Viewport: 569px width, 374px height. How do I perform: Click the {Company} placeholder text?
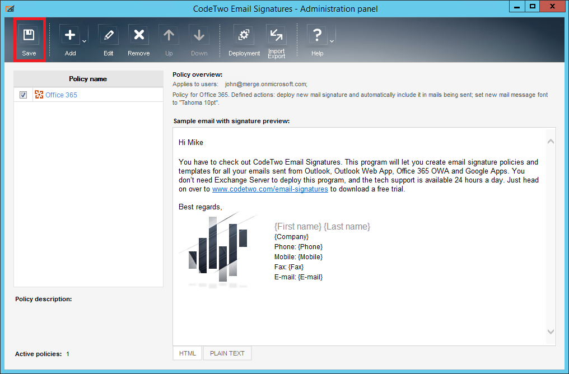pyautogui.click(x=291, y=237)
